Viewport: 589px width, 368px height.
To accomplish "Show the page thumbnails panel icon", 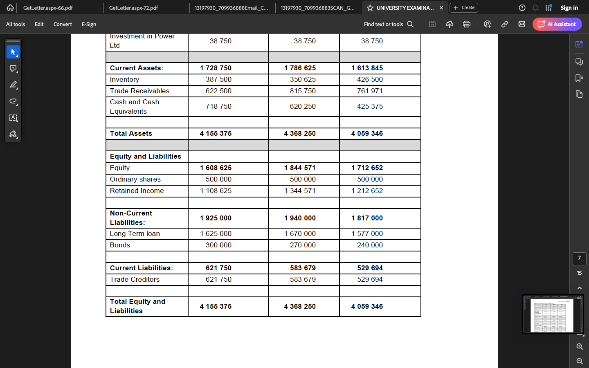I will [x=579, y=94].
